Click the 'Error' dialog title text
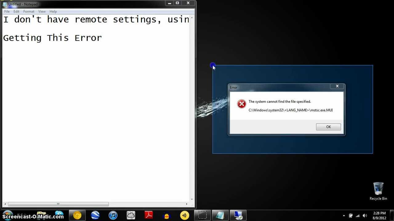The height and width of the screenshot is (221, 394). click(x=234, y=87)
